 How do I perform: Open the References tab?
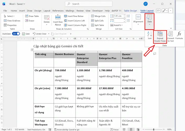(x=58, y=11)
